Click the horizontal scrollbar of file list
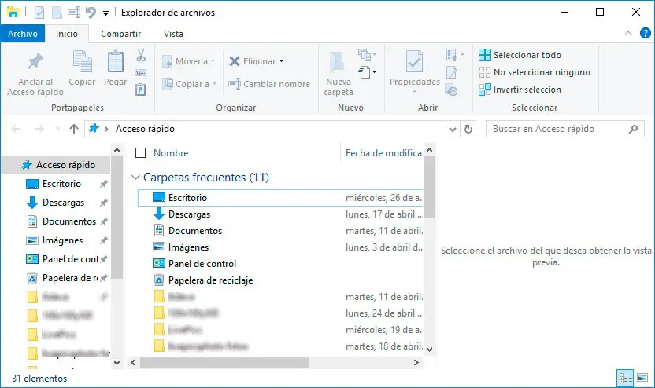This screenshot has height=388, width=655. tap(224, 363)
